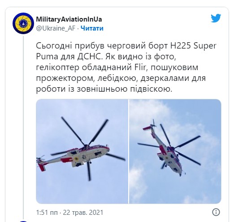The image size is (234, 222).
Task: Open the right helicopter photo
Action: [175, 151]
